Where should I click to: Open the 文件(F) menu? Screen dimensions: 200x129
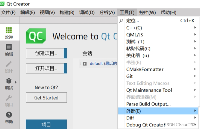tap(8, 12)
